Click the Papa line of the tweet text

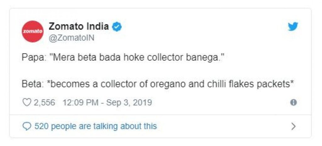tap(122, 57)
